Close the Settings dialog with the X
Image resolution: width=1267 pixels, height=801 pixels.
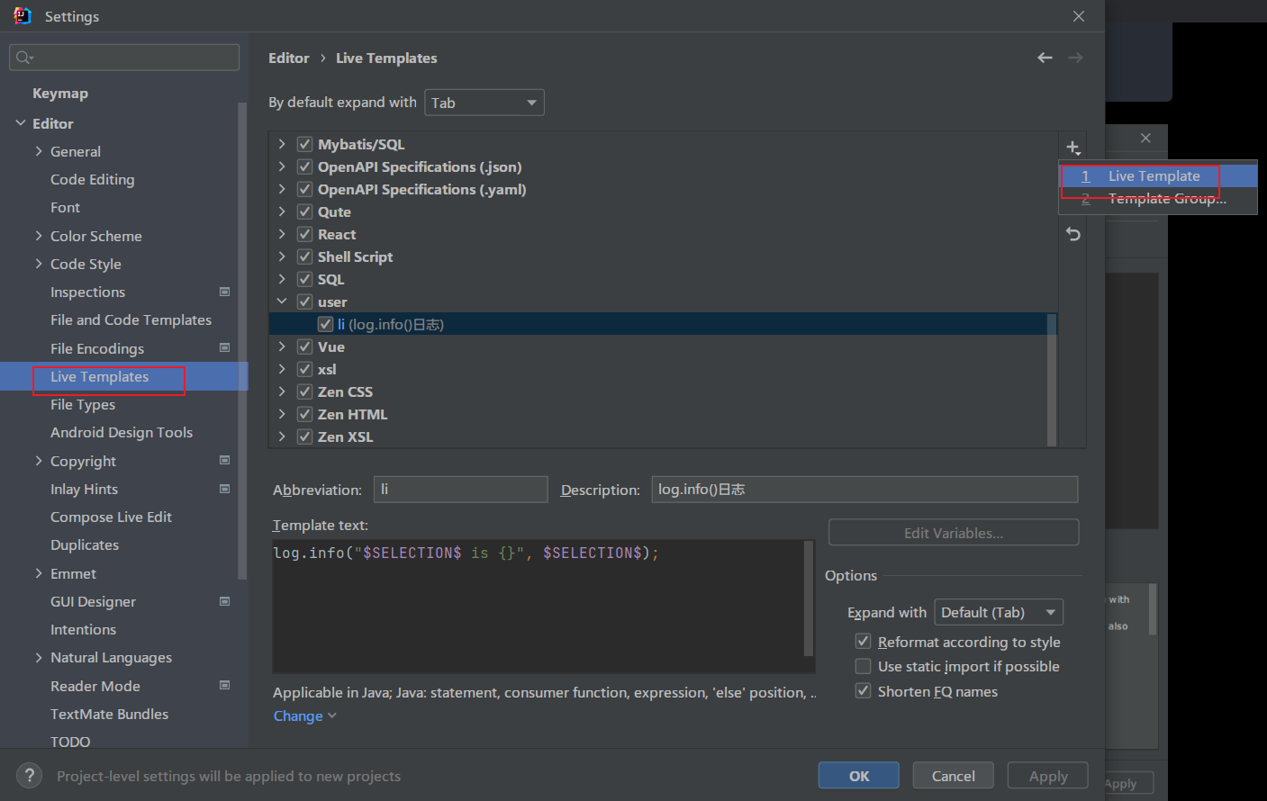pyautogui.click(x=1079, y=16)
